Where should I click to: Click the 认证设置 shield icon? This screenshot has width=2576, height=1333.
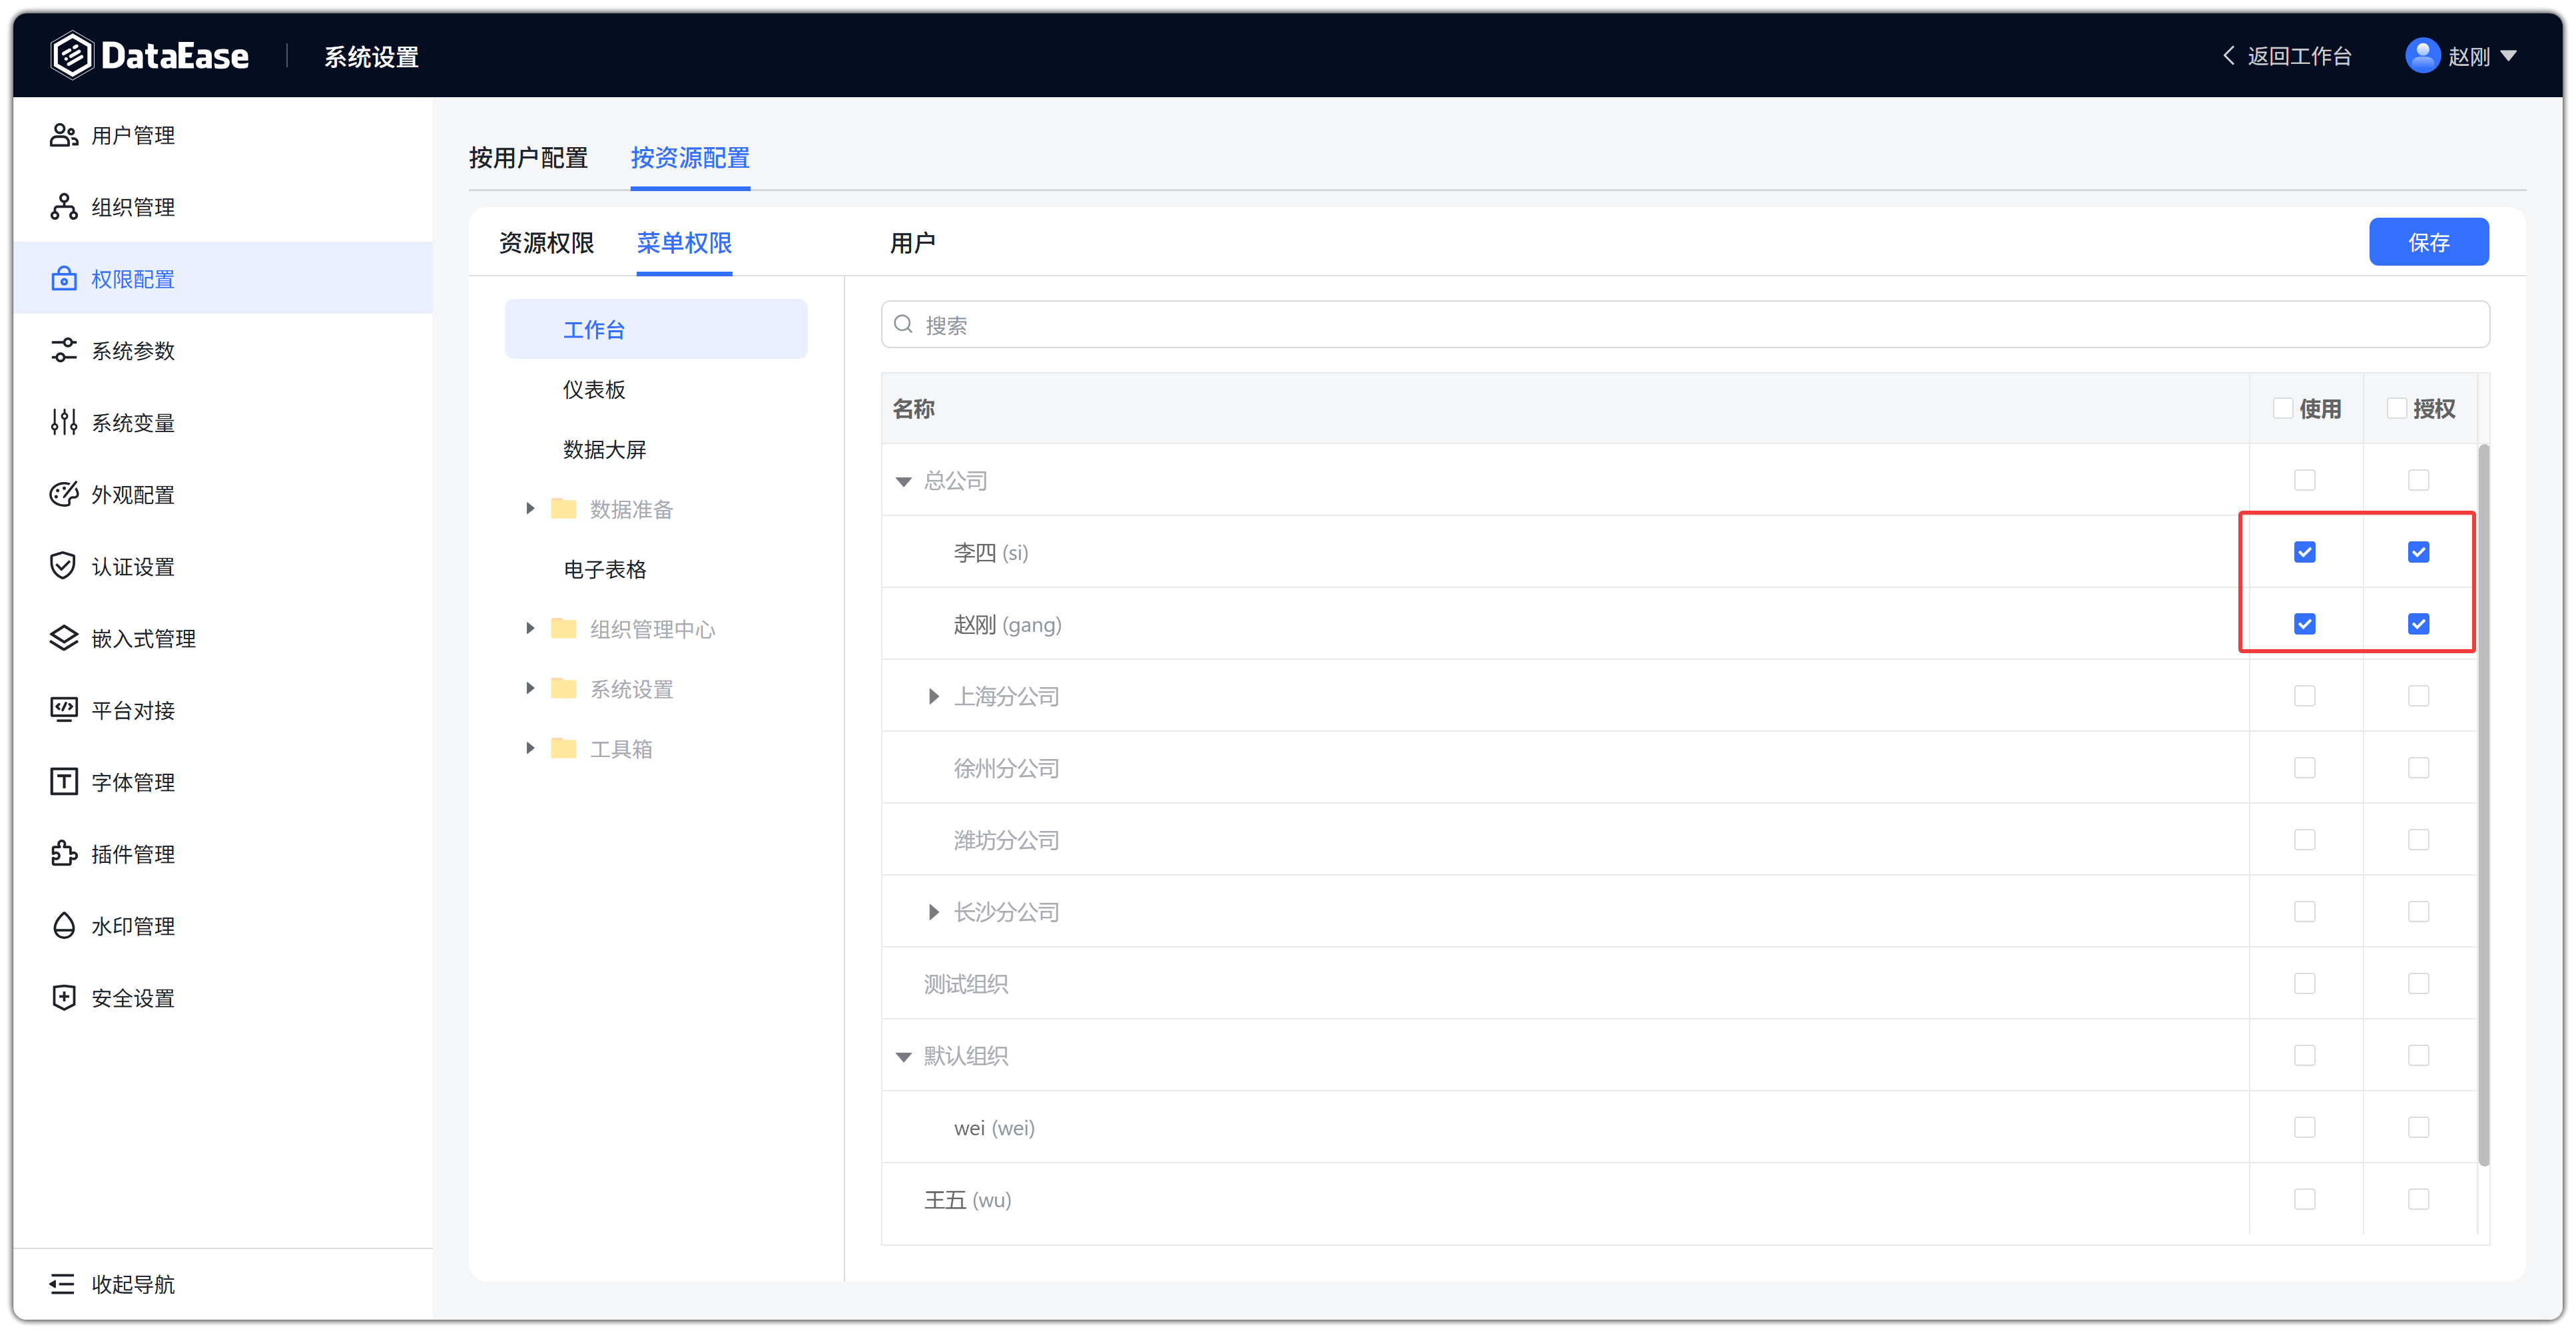click(x=64, y=567)
